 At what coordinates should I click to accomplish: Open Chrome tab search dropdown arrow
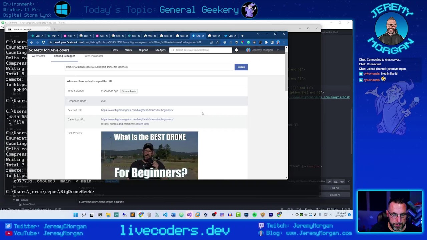click(x=258, y=34)
